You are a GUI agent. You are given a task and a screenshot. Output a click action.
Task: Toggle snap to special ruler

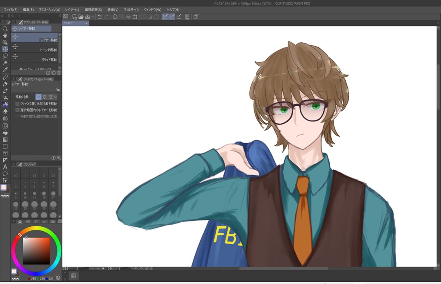click(172, 17)
